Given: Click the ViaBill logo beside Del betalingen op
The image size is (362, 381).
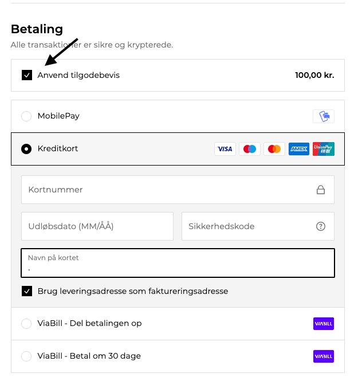Looking at the screenshot, I should (324, 324).
